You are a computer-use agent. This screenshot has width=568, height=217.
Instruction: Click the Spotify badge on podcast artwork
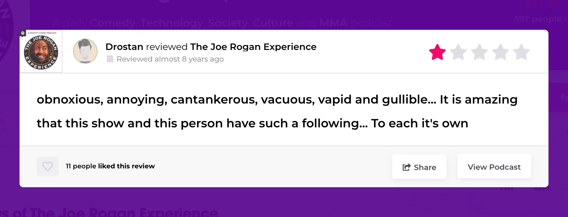(23, 33)
